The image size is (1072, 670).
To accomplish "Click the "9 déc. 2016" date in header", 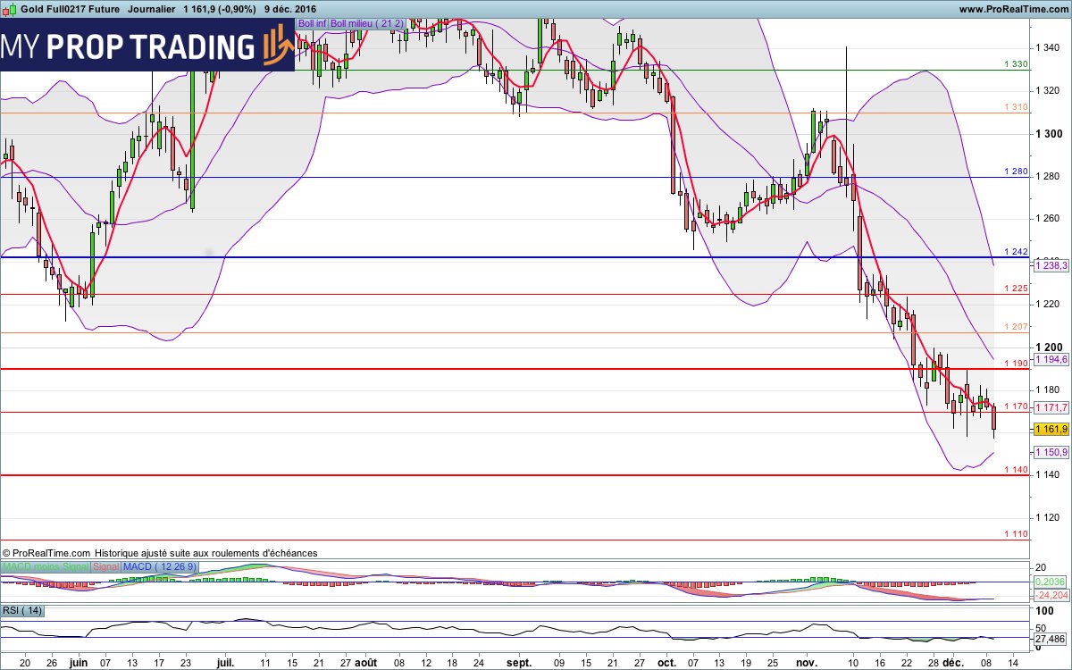I will click(290, 9).
